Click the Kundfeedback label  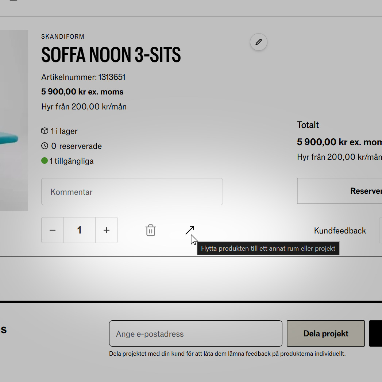tap(340, 231)
